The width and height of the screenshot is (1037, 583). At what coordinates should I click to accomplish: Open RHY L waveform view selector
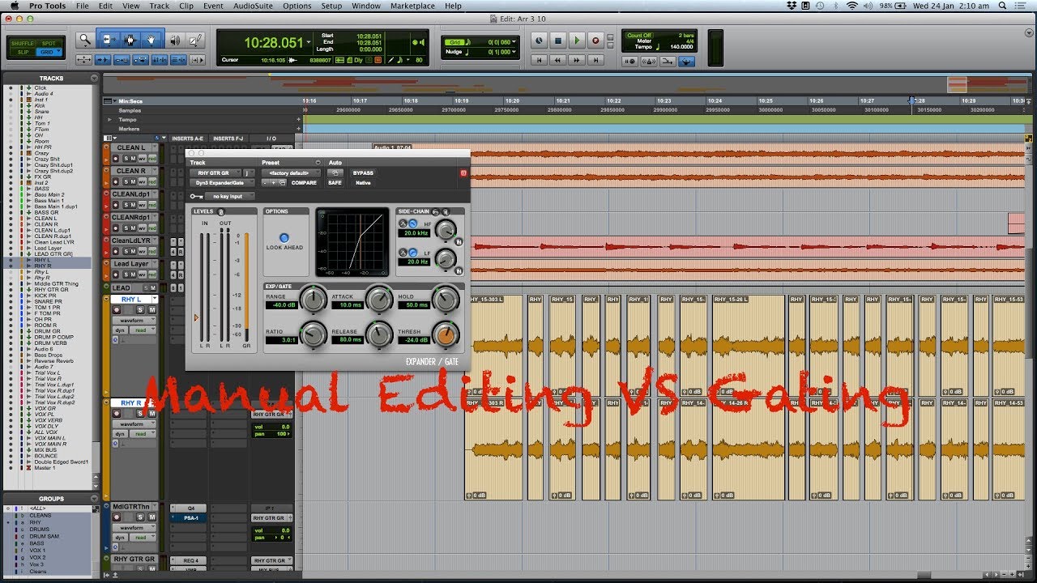coord(133,321)
